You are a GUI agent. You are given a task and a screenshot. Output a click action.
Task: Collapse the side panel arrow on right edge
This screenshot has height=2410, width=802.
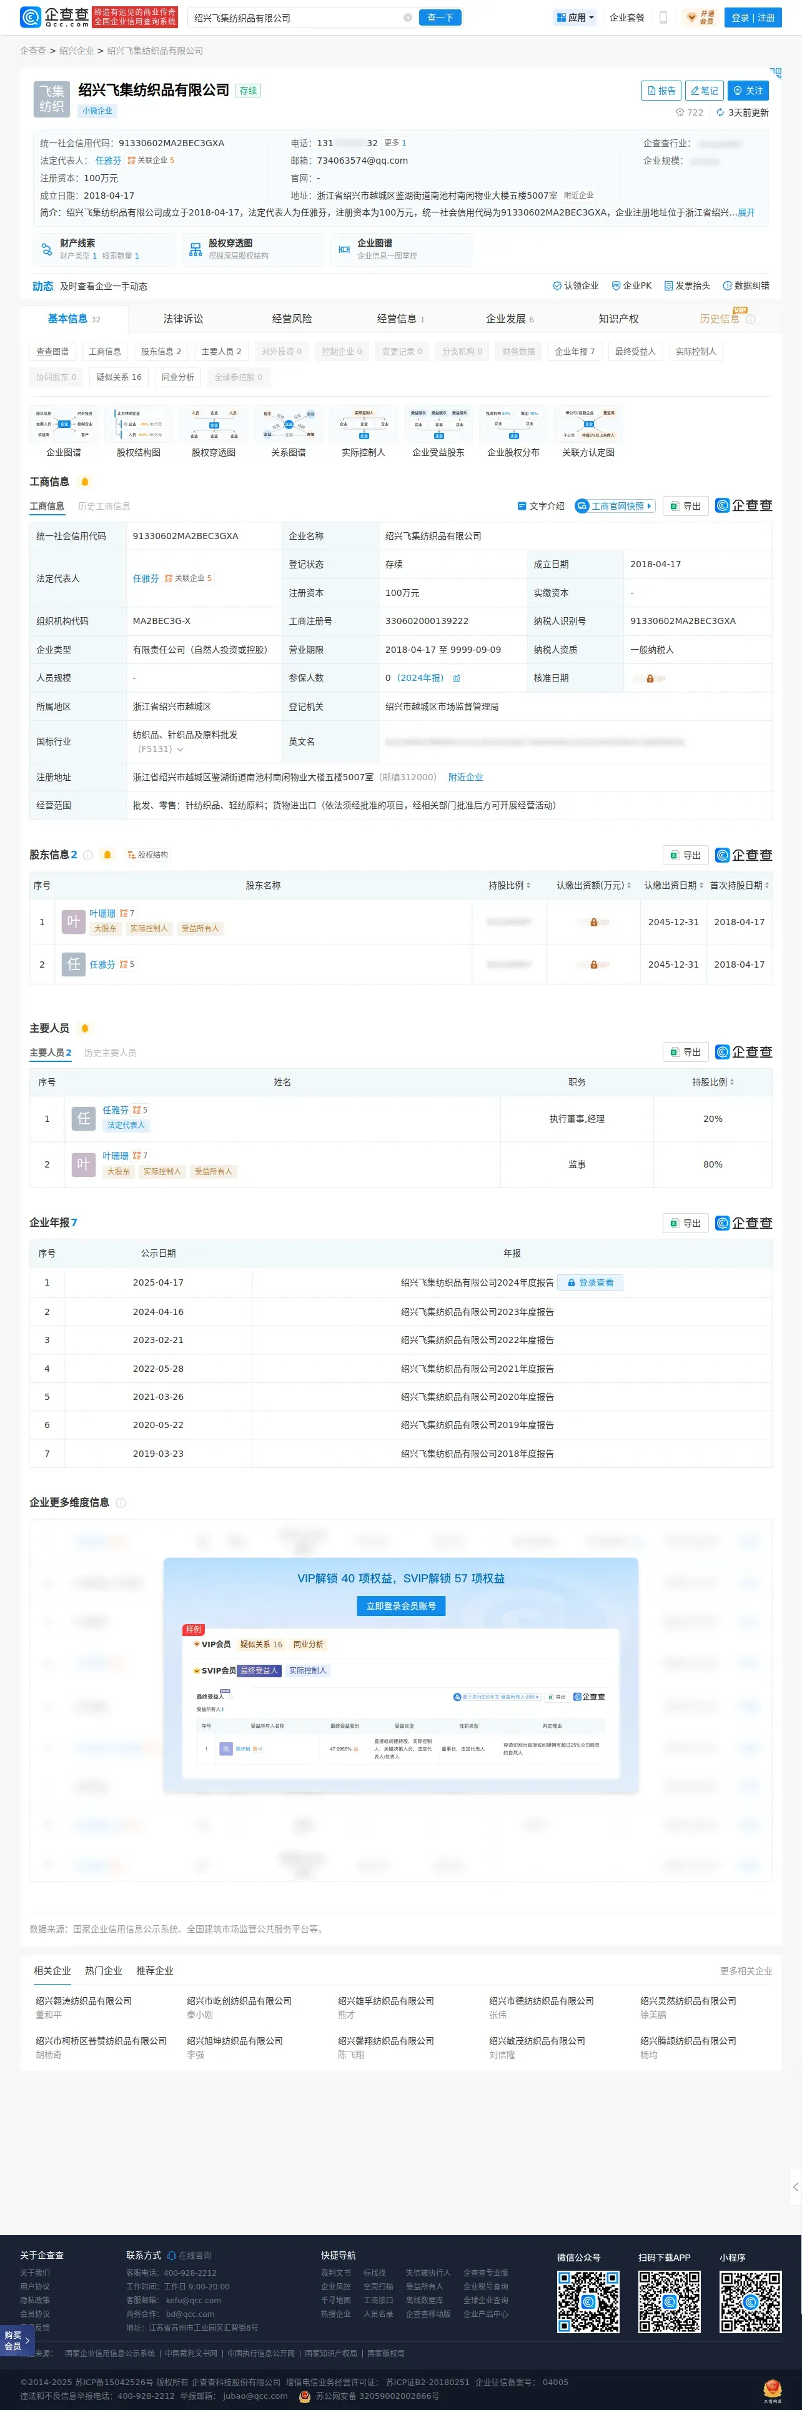[796, 2186]
